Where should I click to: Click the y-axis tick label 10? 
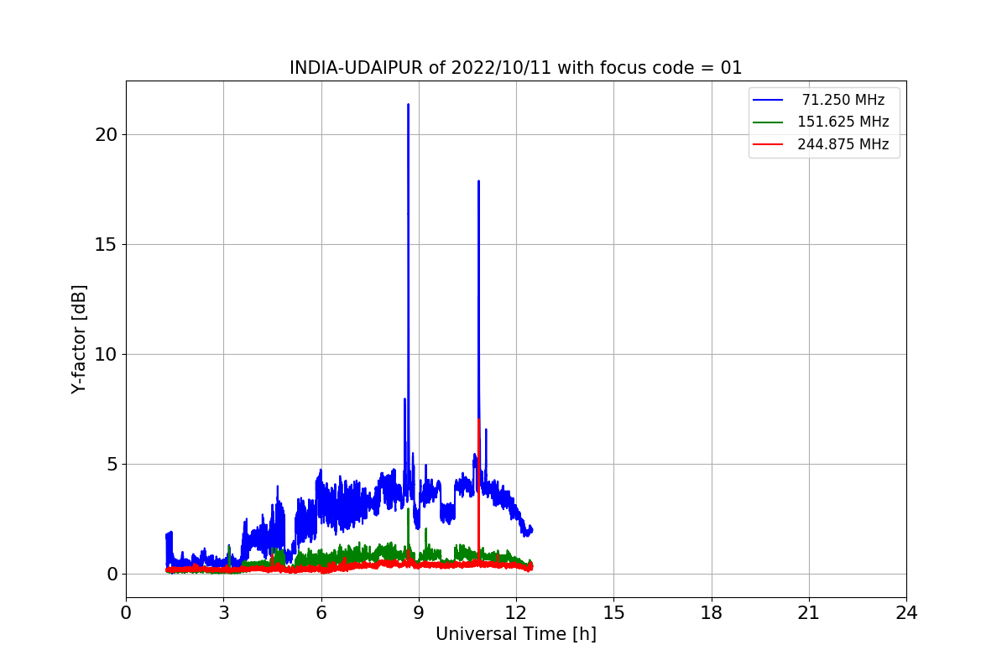[107, 354]
